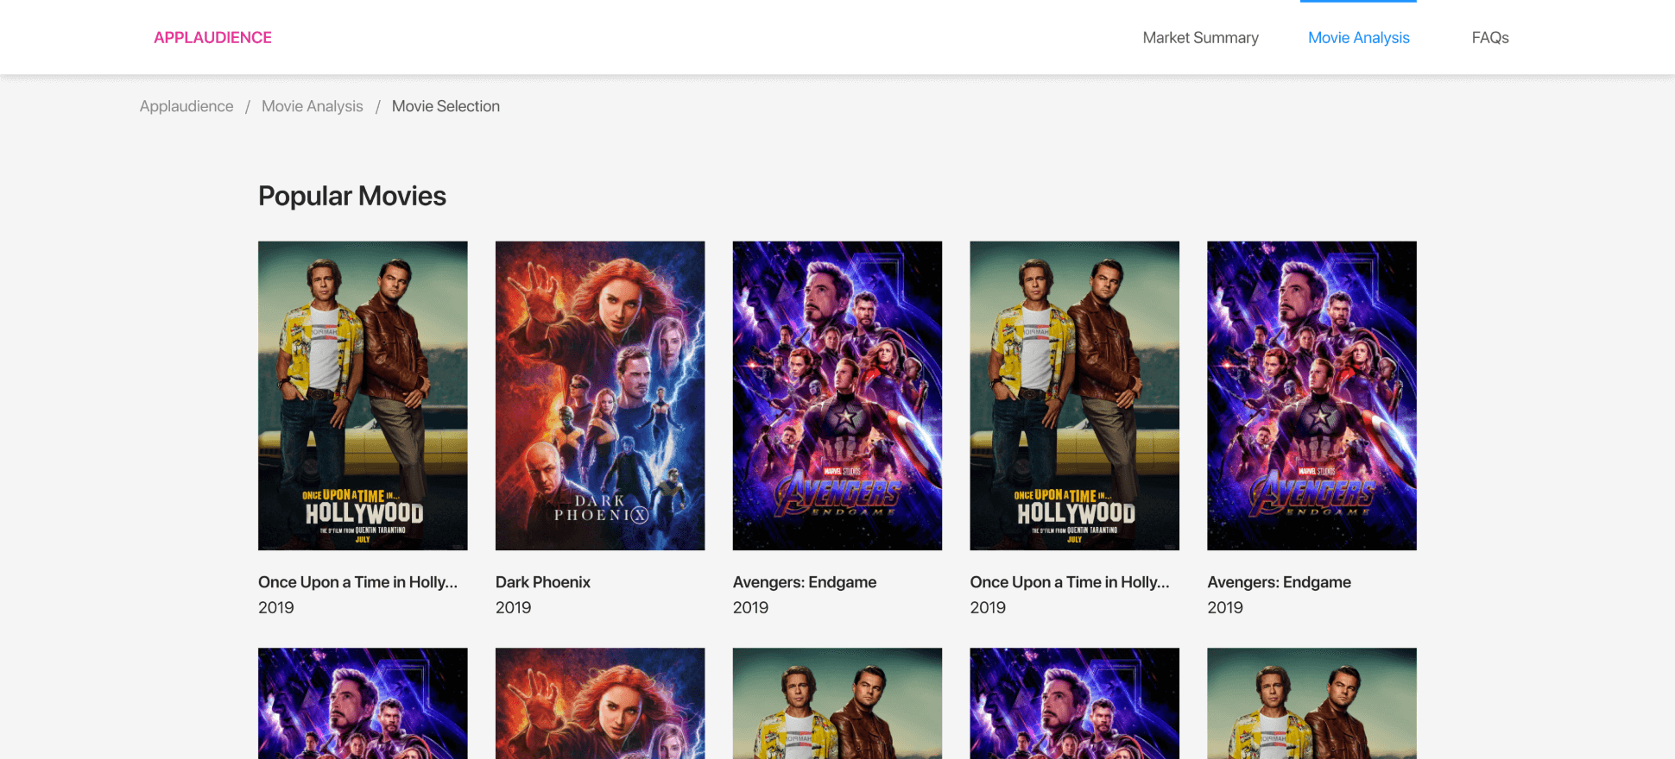Image resolution: width=1675 pixels, height=759 pixels.
Task: Open the Market Summary tab
Action: pyautogui.click(x=1200, y=38)
